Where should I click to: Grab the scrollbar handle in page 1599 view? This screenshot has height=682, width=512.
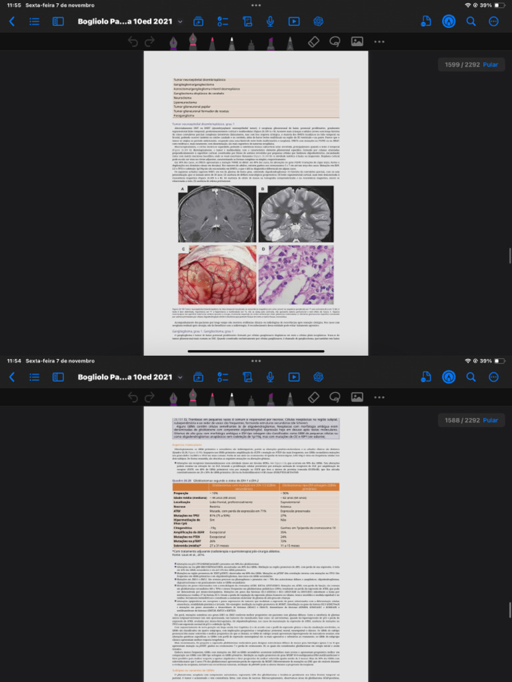[x=510, y=255]
